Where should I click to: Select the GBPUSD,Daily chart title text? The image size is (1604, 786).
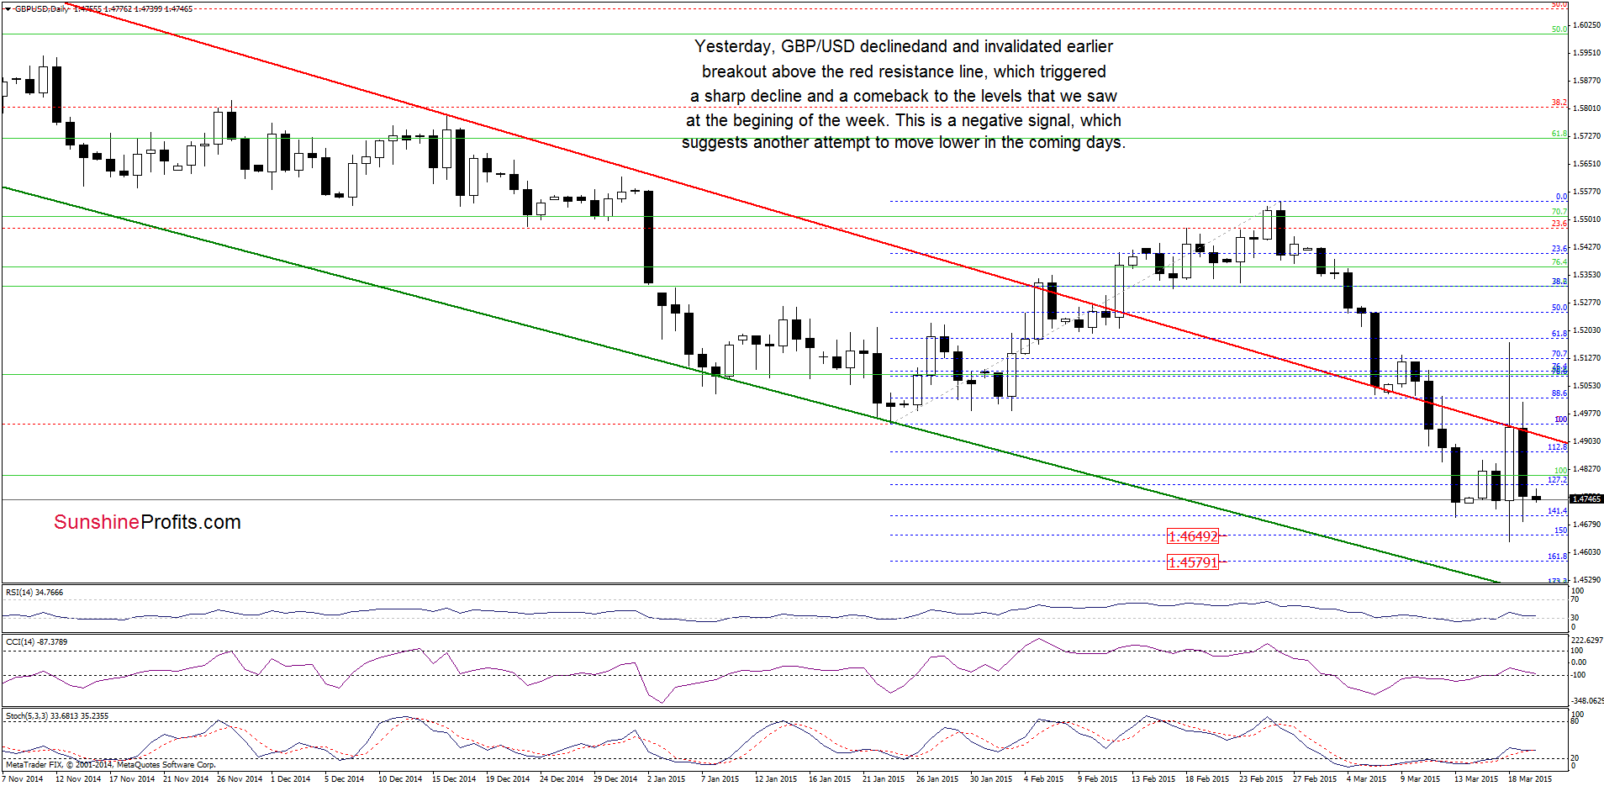pyautogui.click(x=42, y=8)
